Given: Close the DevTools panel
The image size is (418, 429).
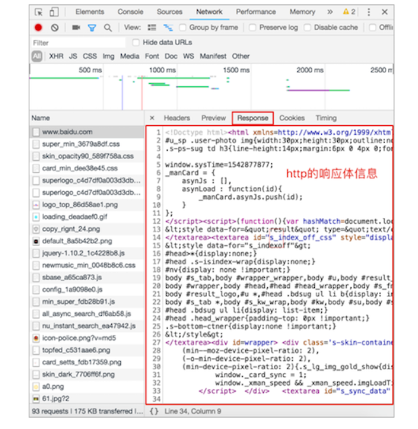Looking at the screenshot, I should coord(384,12).
